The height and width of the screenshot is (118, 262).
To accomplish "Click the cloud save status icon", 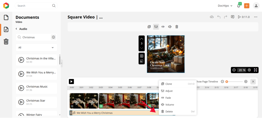I will pyautogui.click(x=212, y=17).
